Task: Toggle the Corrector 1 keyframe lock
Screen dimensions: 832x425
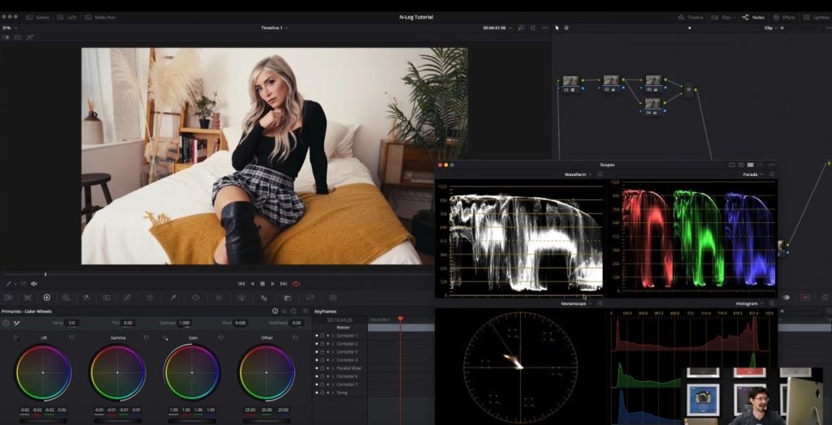Action: 322,335
